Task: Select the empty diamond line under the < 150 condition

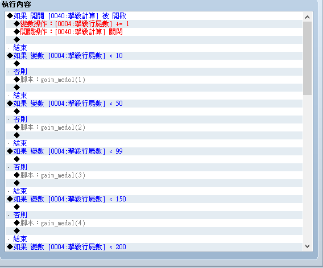Action: click(x=154, y=207)
